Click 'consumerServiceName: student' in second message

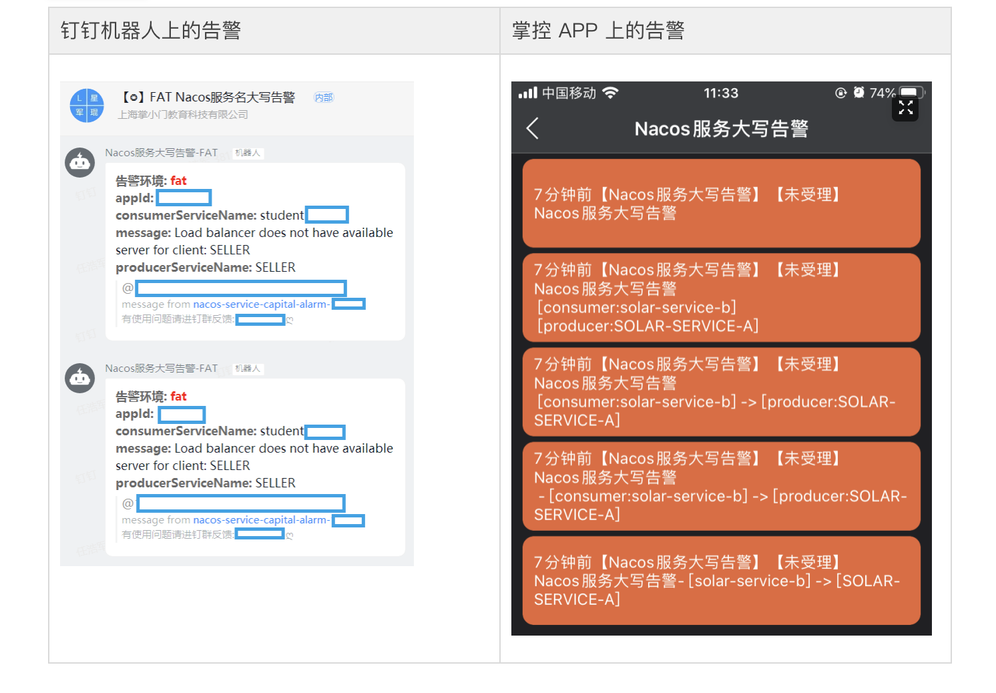click(210, 431)
